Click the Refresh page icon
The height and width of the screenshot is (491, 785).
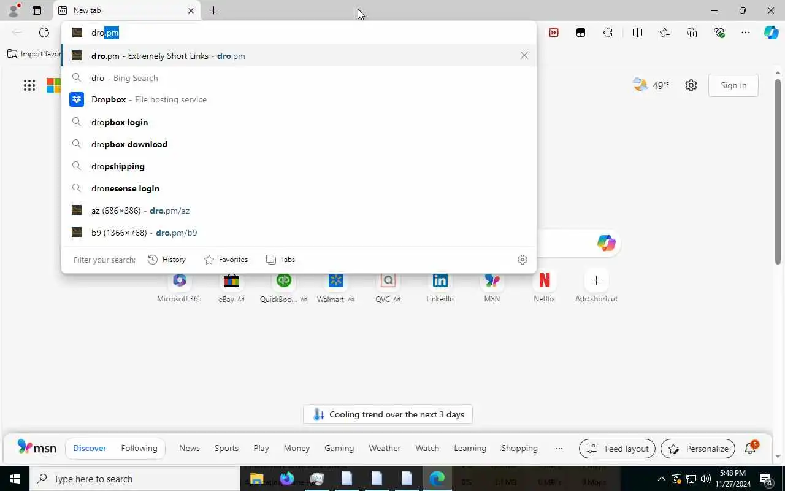[x=44, y=33]
